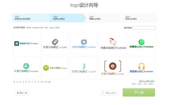Go to page 10 of logo results
The image size is (189, 105).
42,82
